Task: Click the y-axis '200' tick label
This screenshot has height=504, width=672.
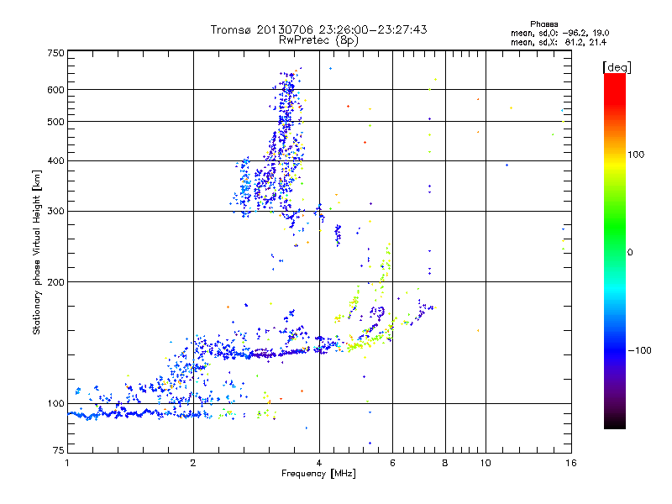Action: click(55, 282)
